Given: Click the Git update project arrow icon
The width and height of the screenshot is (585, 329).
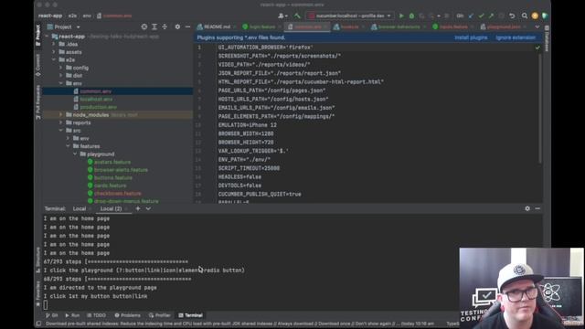Looking at the screenshot, I should coord(471,16).
